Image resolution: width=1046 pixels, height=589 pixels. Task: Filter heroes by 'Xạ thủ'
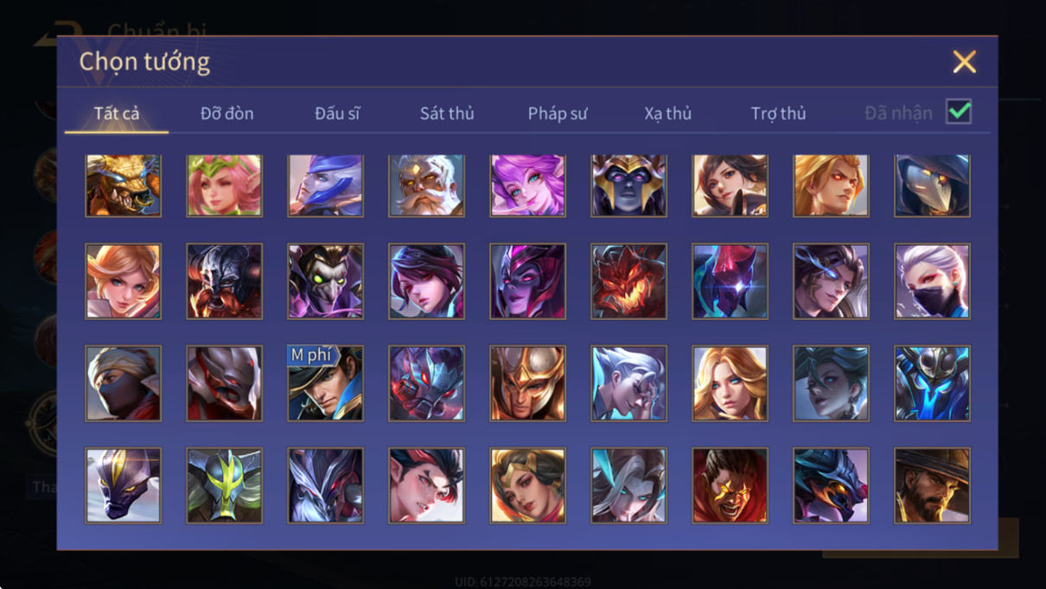pyautogui.click(x=667, y=113)
